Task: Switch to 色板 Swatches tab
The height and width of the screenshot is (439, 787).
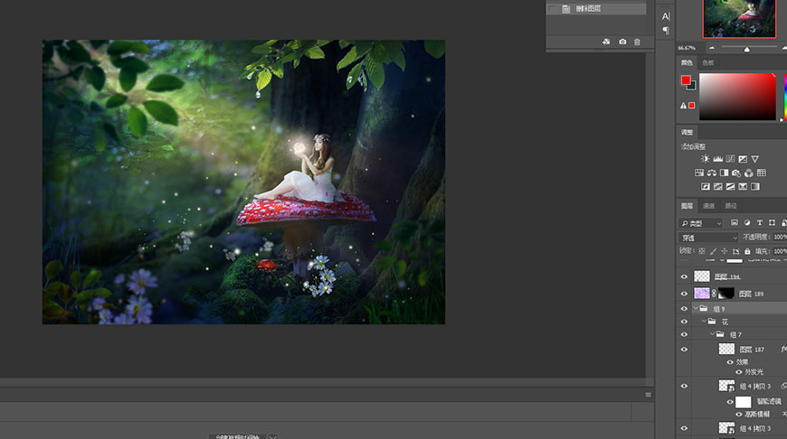Action: tap(708, 62)
